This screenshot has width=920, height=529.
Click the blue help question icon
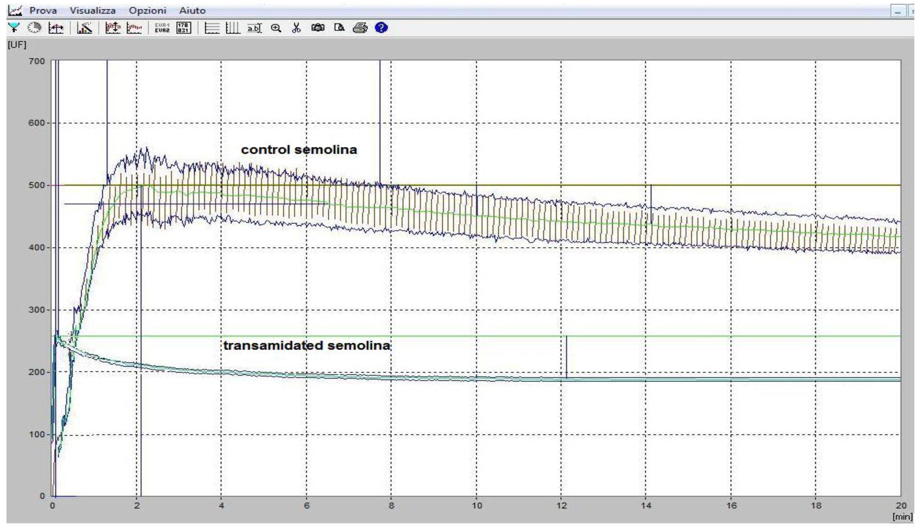click(x=381, y=27)
